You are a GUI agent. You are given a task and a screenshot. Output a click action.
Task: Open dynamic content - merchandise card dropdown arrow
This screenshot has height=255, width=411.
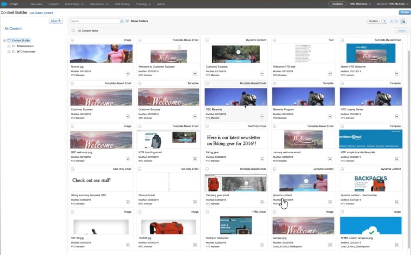coord(397,202)
